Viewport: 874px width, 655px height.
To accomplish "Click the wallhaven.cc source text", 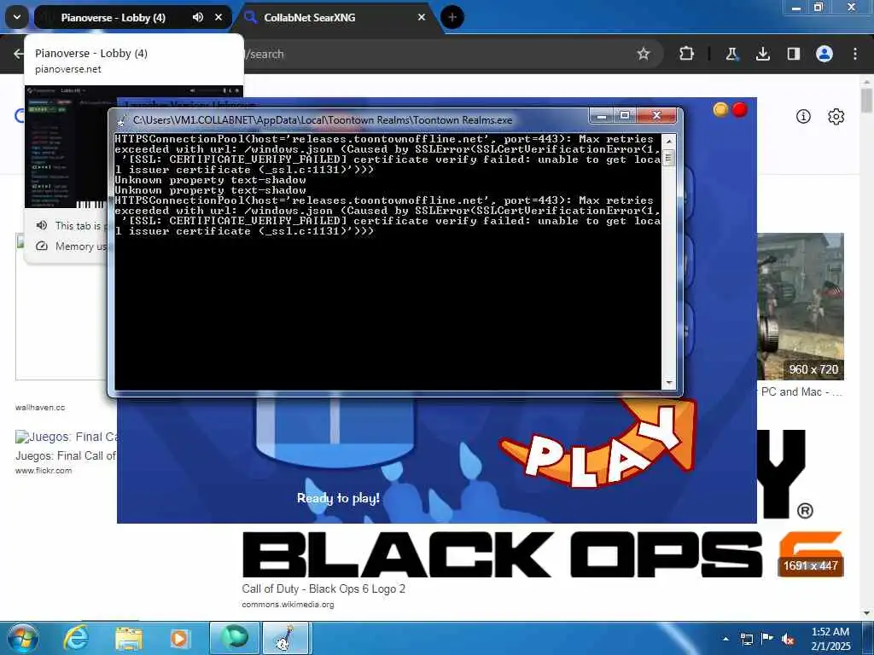I will [x=40, y=408].
